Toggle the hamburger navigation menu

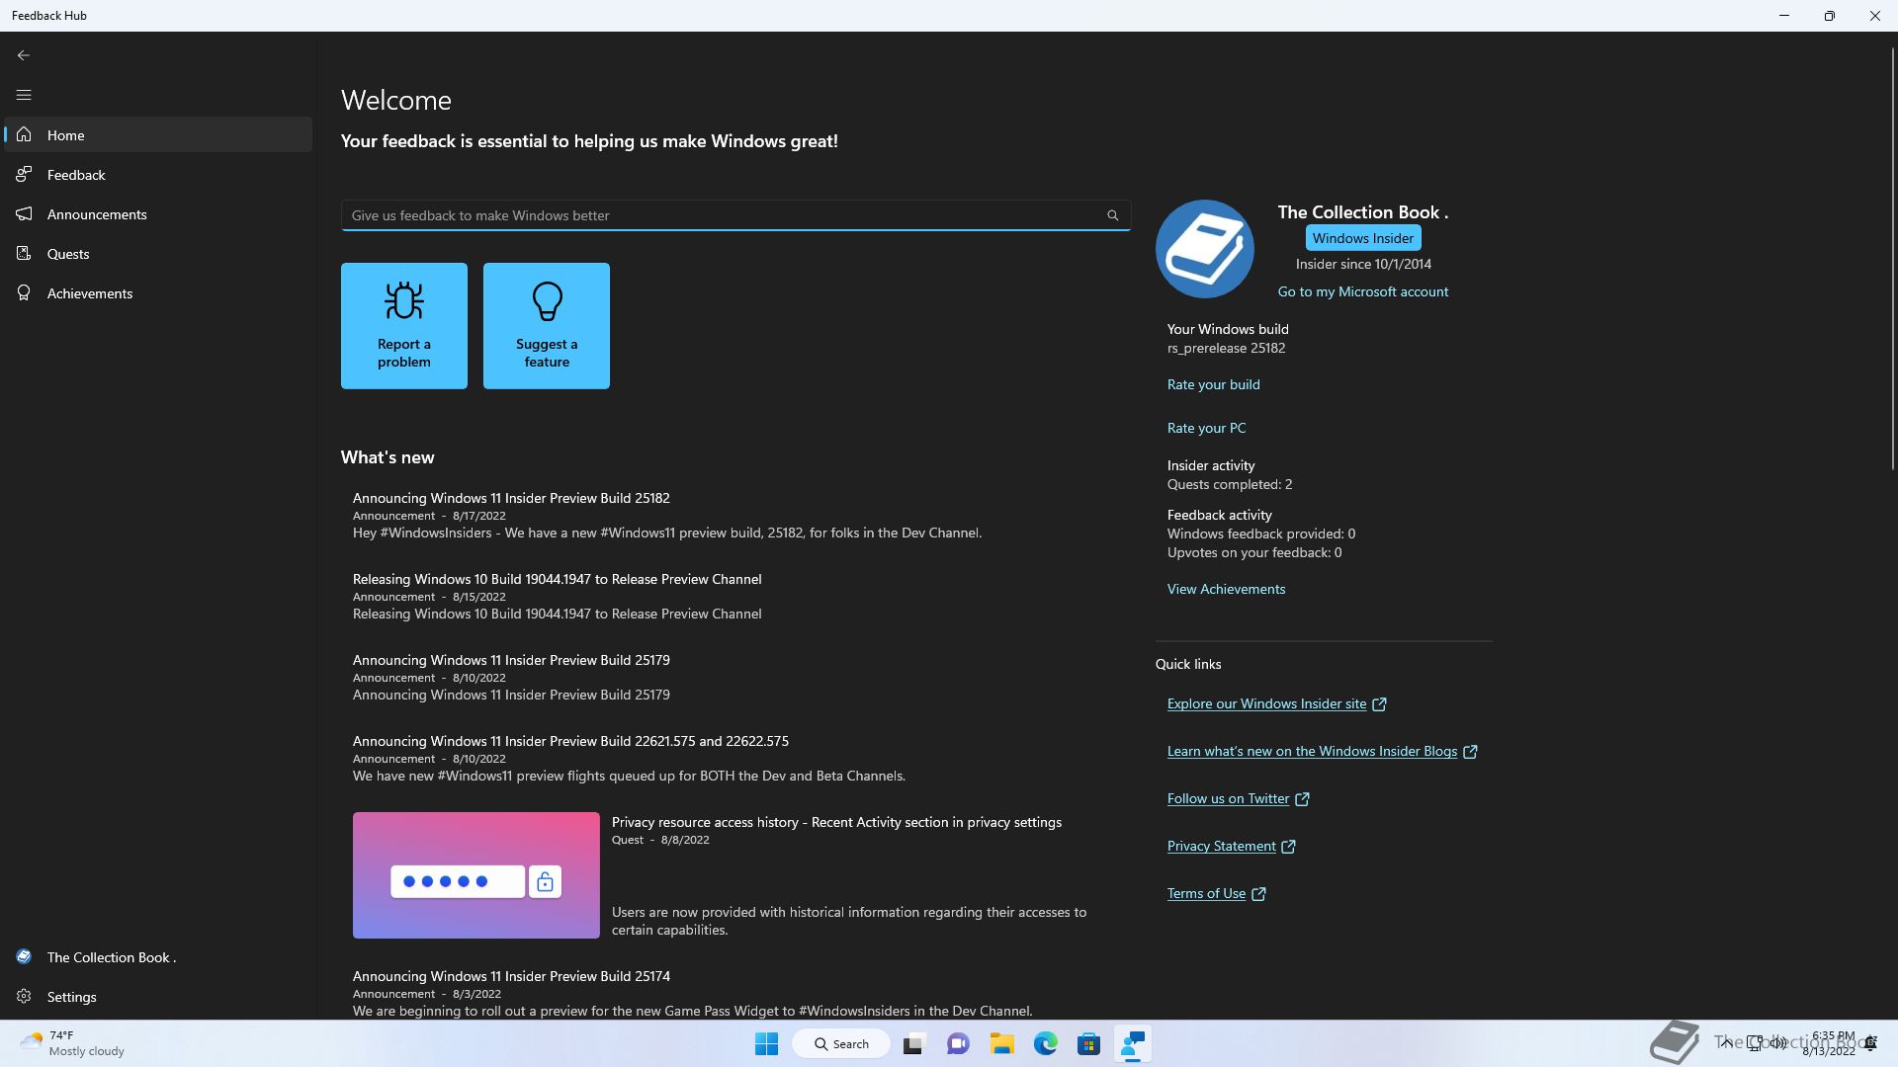24,95
